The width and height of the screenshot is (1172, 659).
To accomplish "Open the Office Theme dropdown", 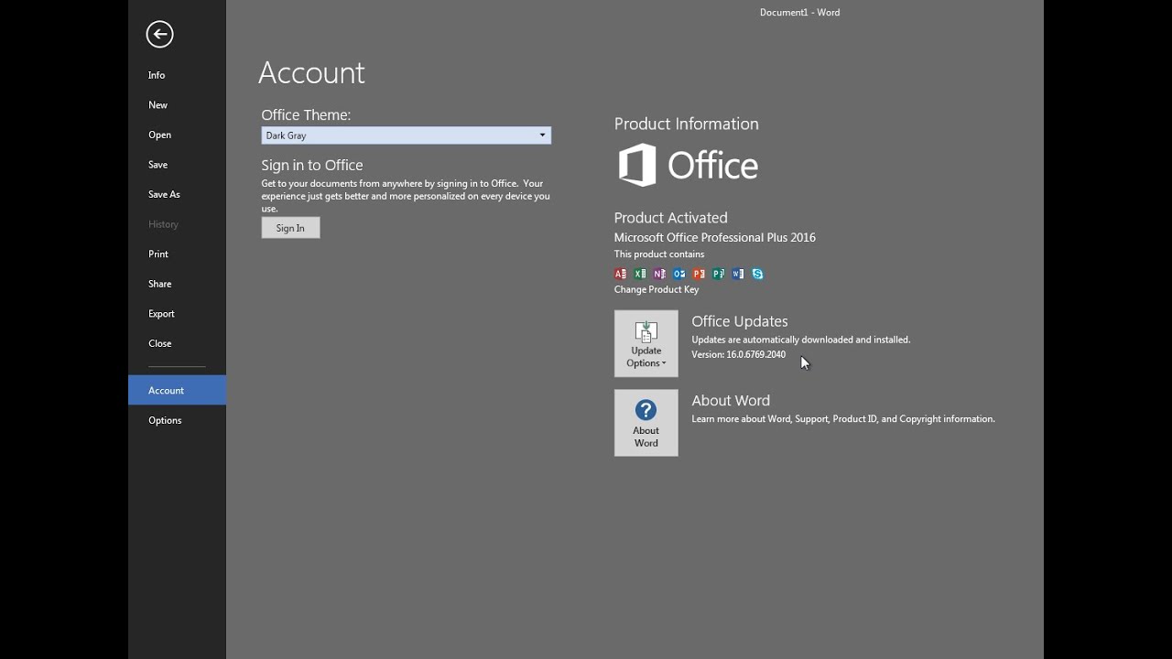I will coord(406,135).
